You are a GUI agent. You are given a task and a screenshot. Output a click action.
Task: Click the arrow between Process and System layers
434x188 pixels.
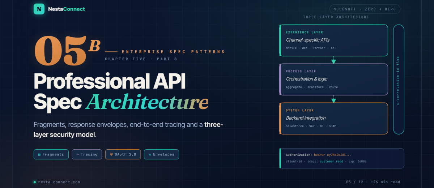tap(333, 99)
